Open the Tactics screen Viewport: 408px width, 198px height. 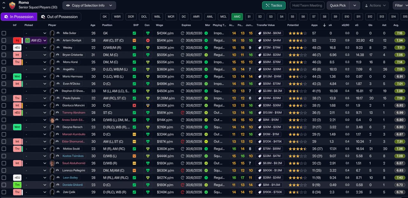pyautogui.click(x=273, y=5)
